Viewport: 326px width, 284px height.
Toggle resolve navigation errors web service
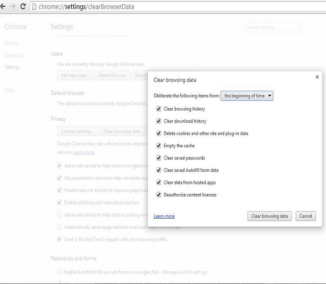tap(59, 166)
